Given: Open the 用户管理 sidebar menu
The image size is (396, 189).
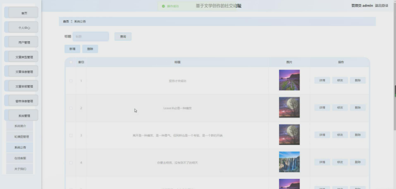Looking at the screenshot, I should click(x=21, y=42).
